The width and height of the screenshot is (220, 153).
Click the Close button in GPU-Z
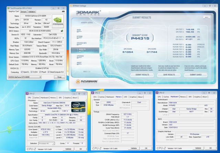(59, 77)
